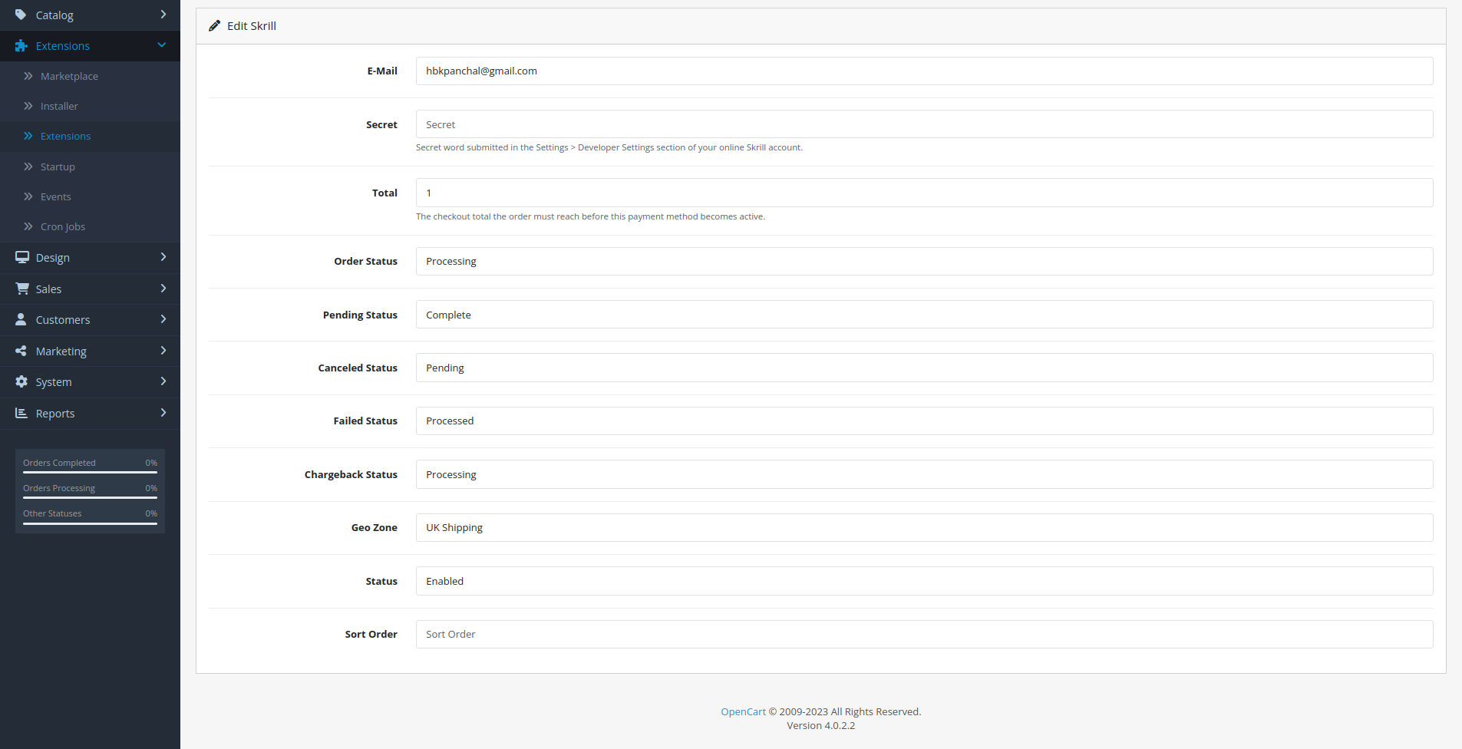Click the Version 4.0.2.2 text

pos(820,725)
